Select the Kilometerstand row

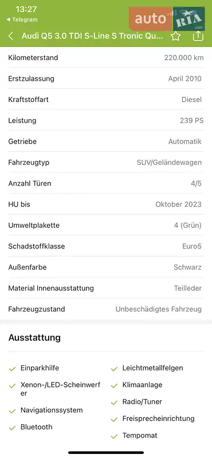[x=106, y=58]
